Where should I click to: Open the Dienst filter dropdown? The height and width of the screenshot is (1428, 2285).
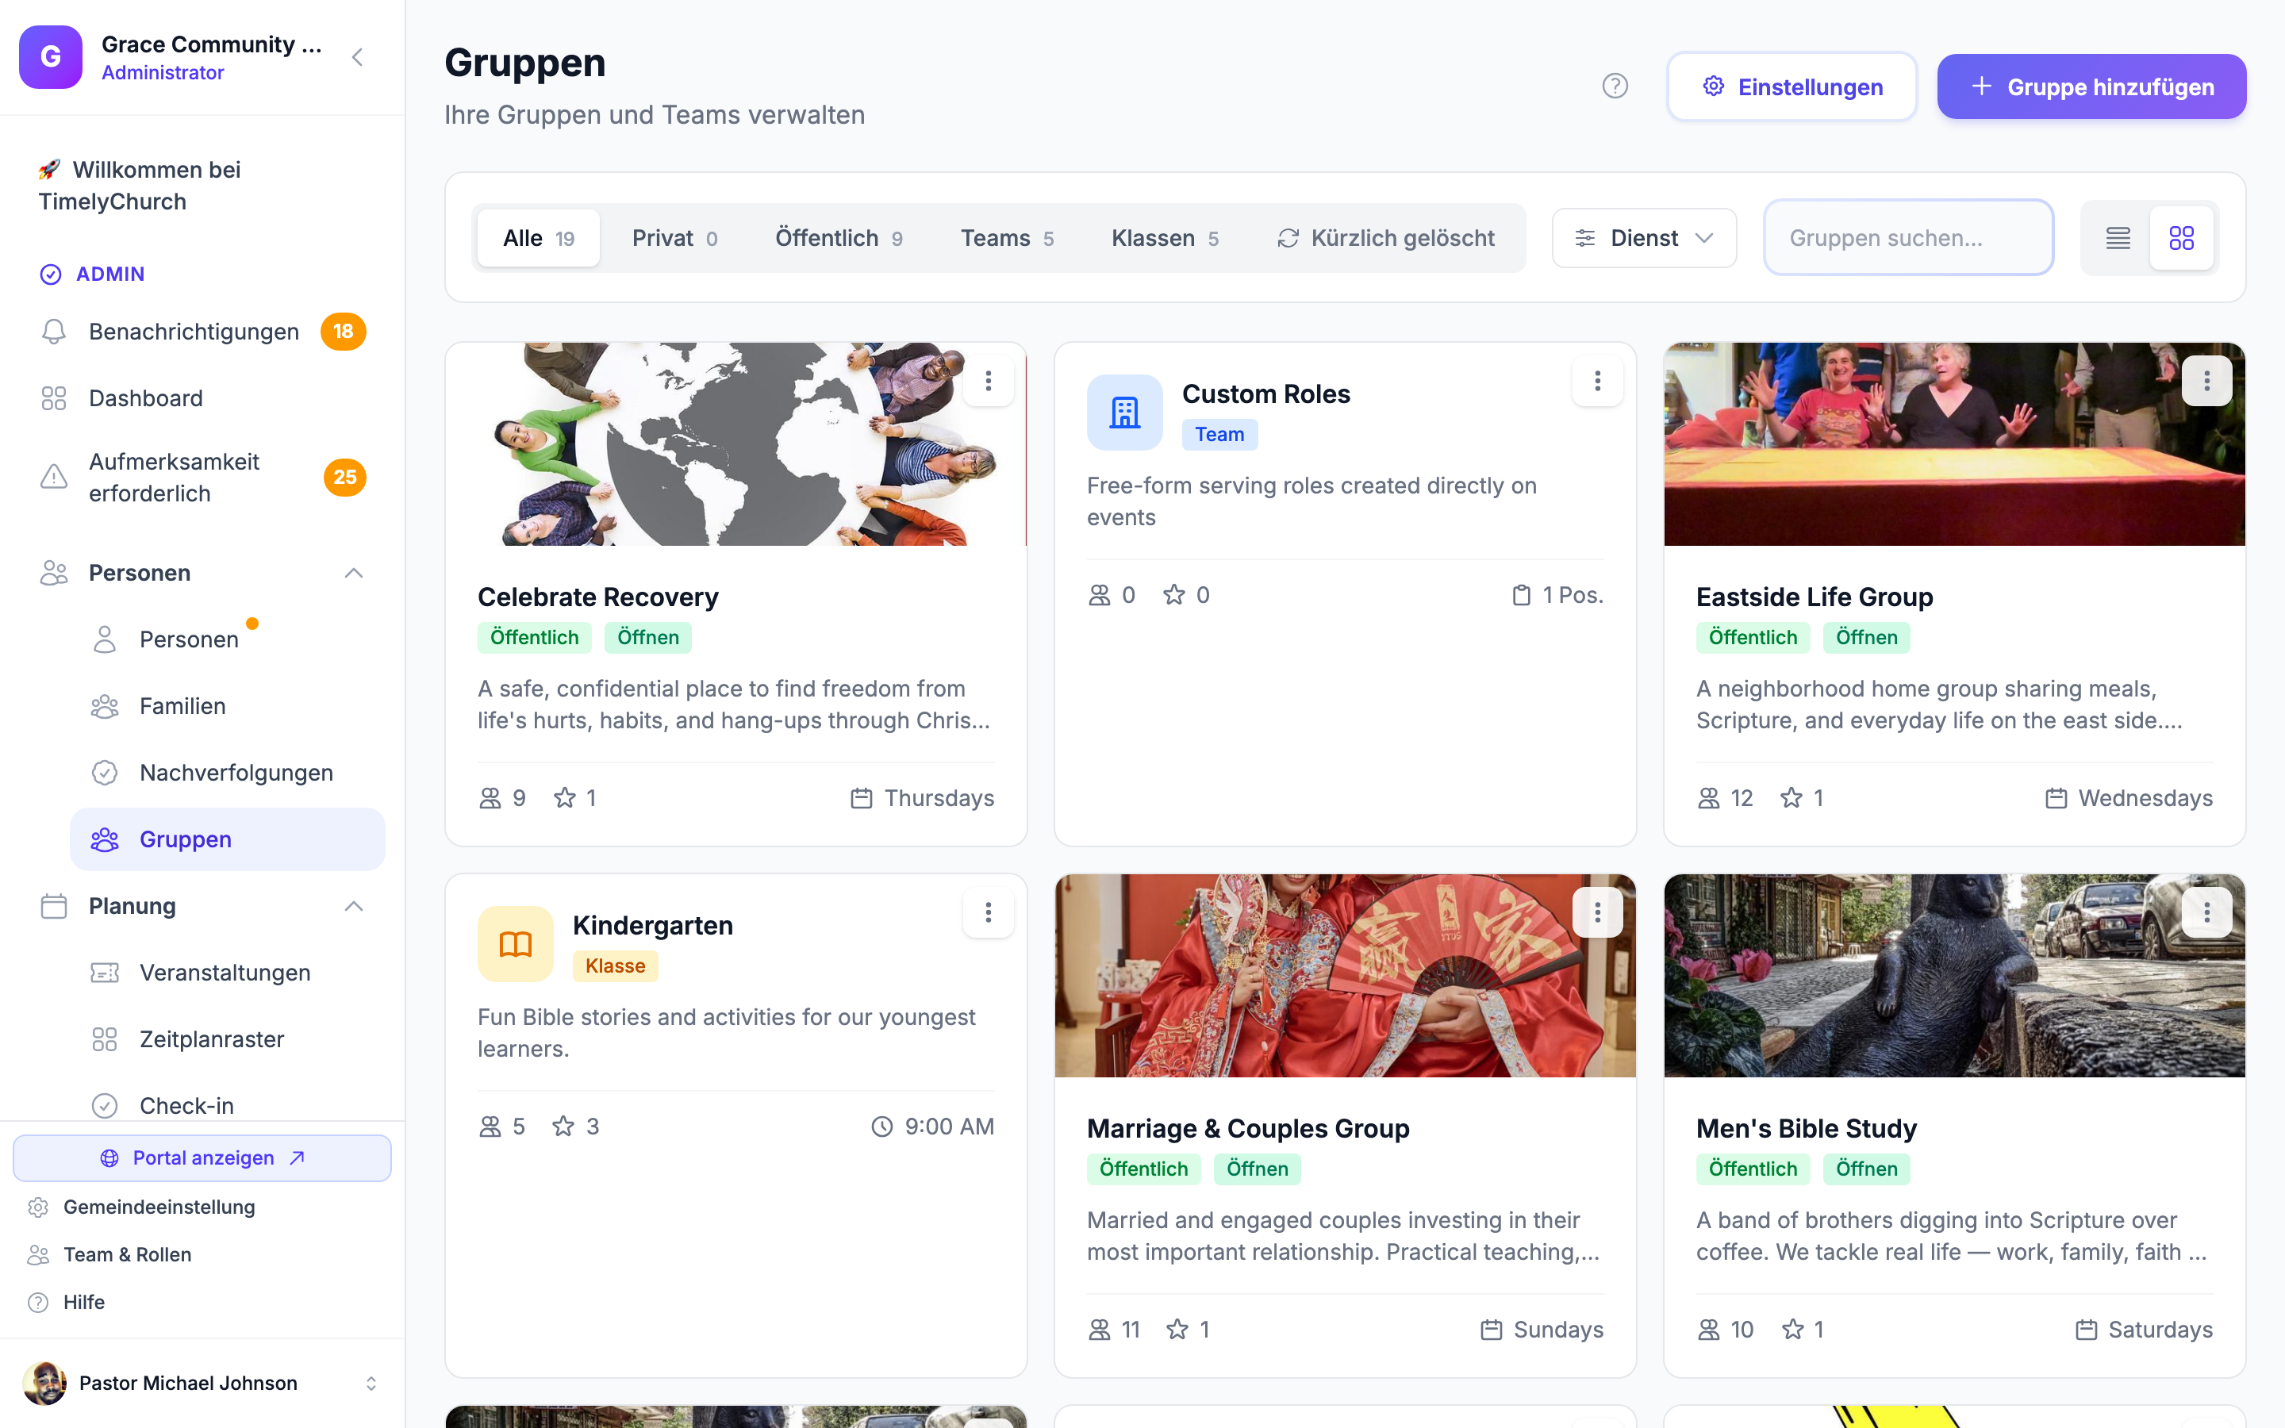1644,238
